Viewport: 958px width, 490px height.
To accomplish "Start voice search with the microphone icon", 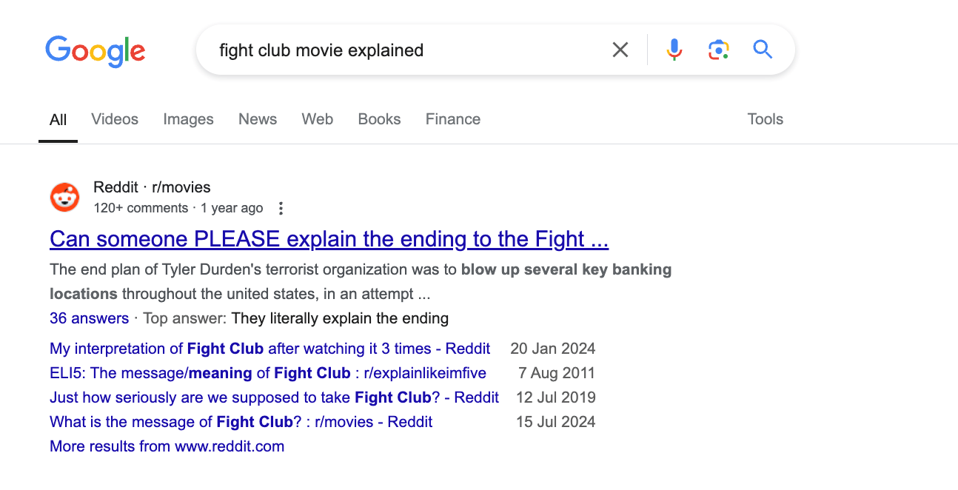I will click(674, 50).
